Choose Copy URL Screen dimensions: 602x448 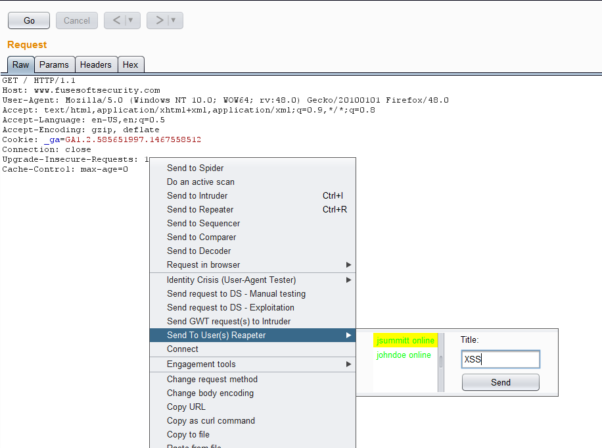(x=252, y=407)
